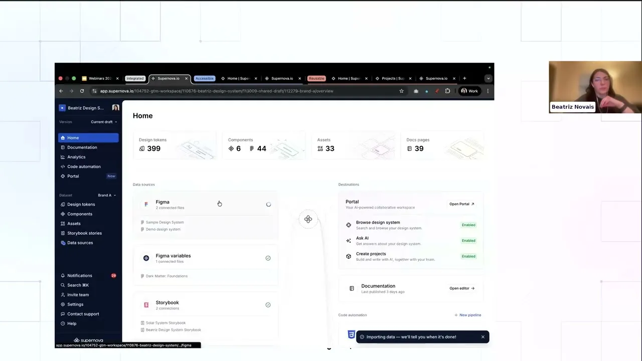Open Beatriz Design System workspace switcher
Viewport: 642px width, 361px height.
point(82,108)
